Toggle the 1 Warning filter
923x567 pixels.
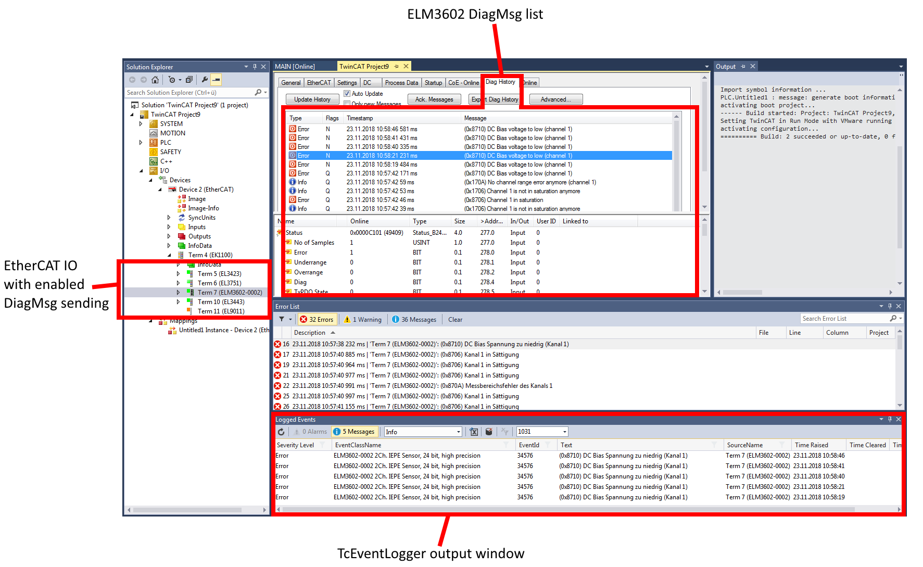point(363,320)
